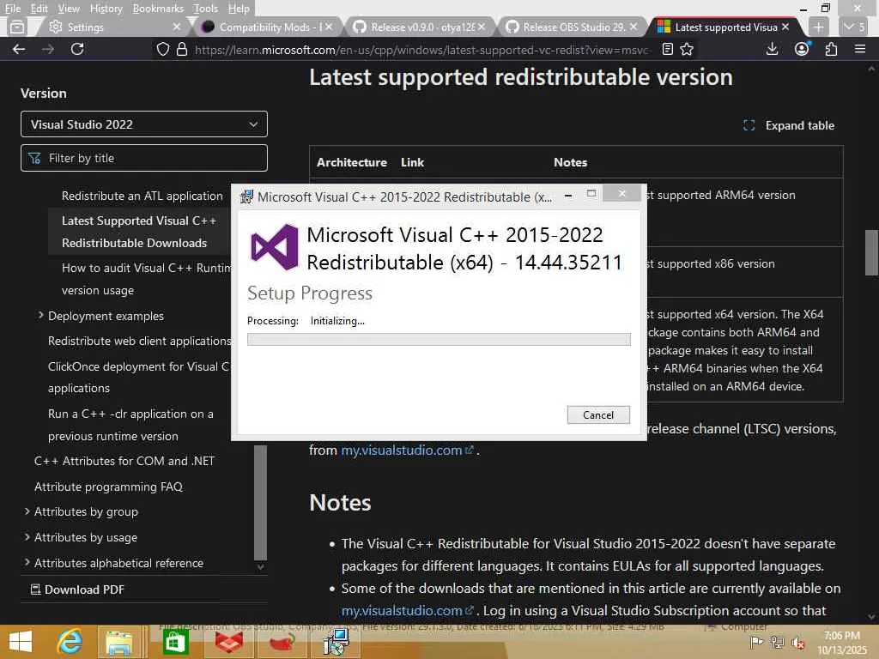Switch to Release v0.9.0 otya128 tab
Image resolution: width=879 pixels, height=659 pixels.
click(x=417, y=27)
